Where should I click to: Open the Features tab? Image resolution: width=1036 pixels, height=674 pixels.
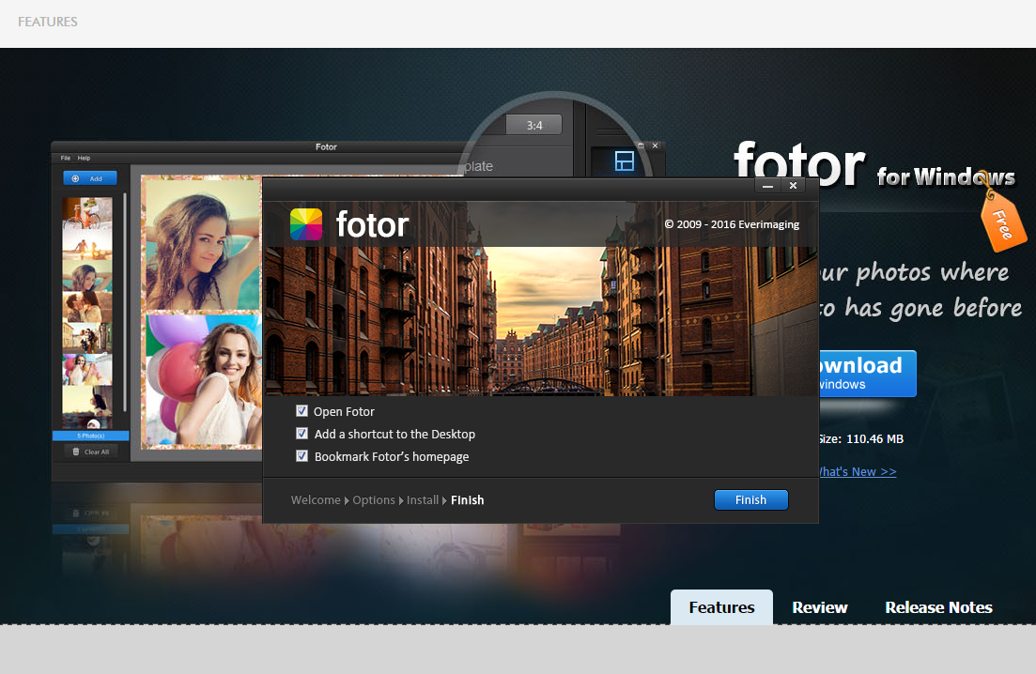coord(721,606)
